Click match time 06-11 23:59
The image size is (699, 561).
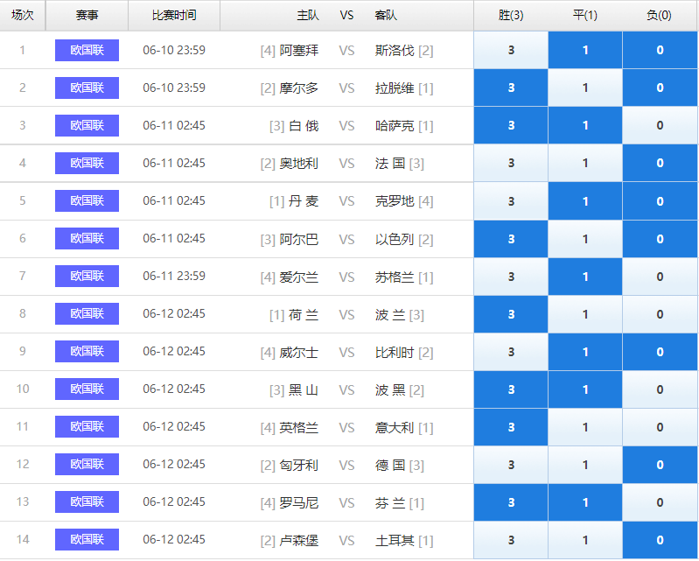click(x=174, y=276)
